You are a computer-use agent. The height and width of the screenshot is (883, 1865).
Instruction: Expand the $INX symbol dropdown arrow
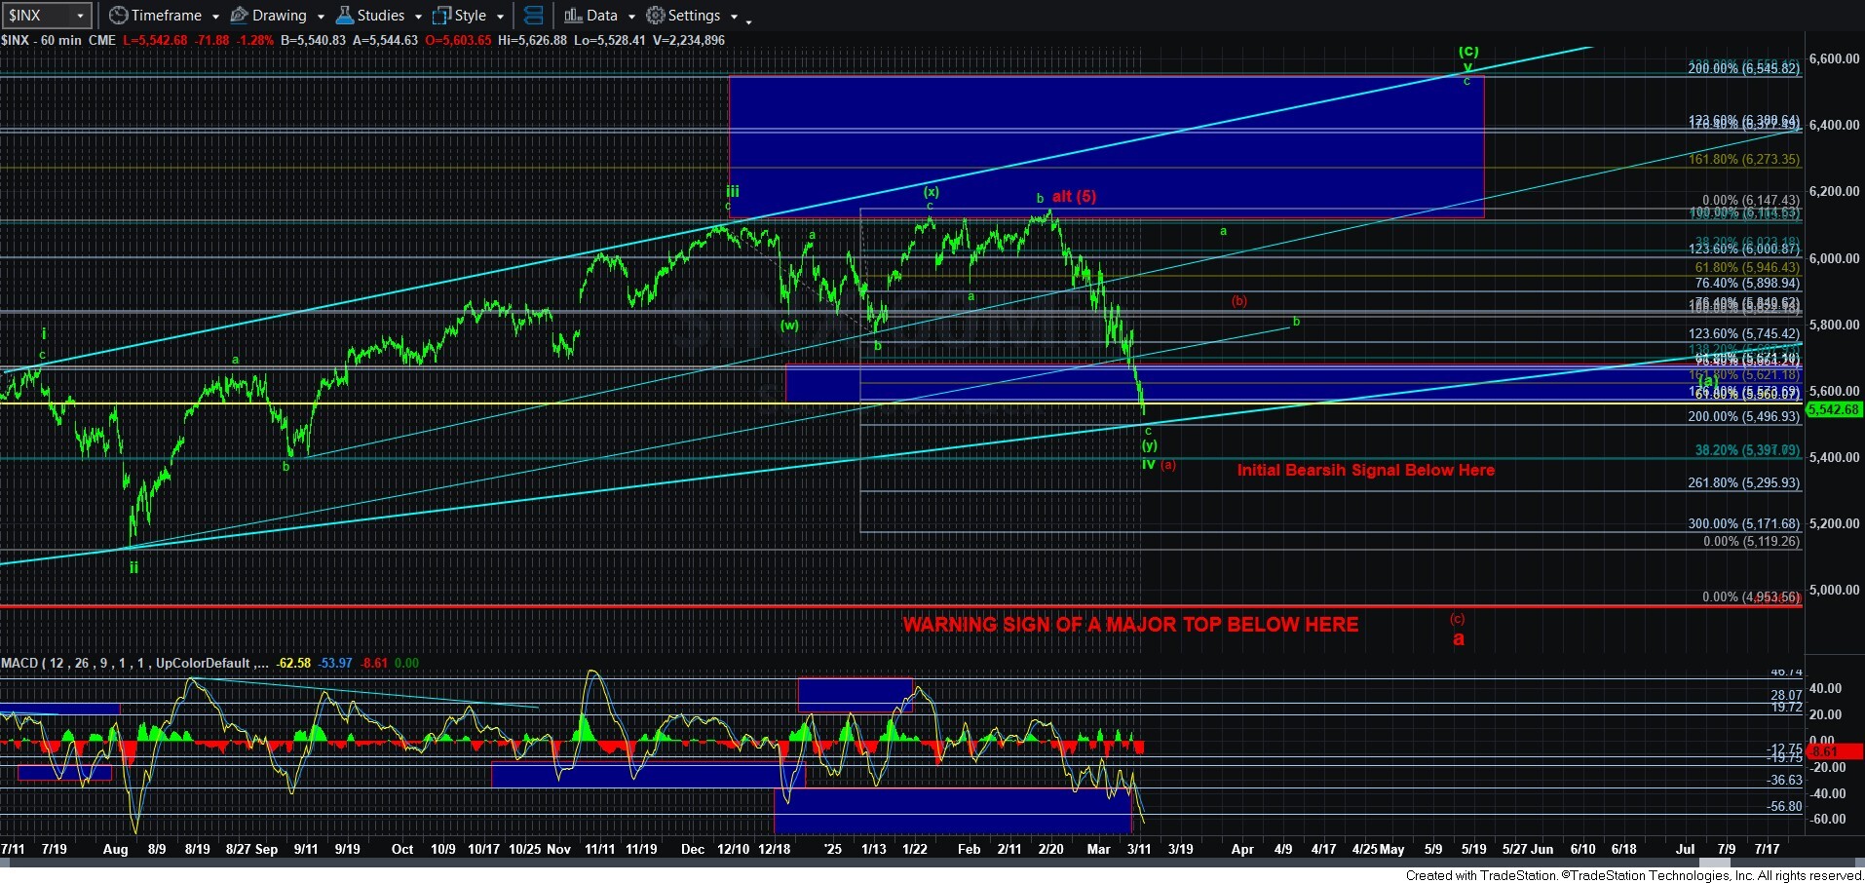pos(80,16)
